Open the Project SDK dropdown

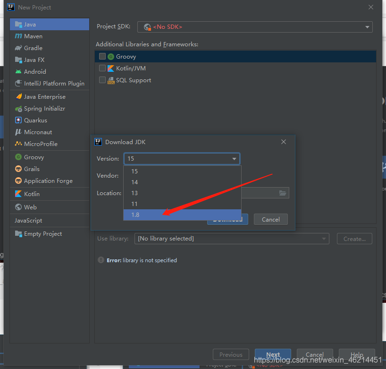(367, 27)
